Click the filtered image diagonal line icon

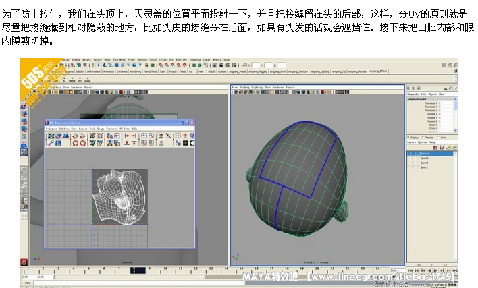(168, 136)
